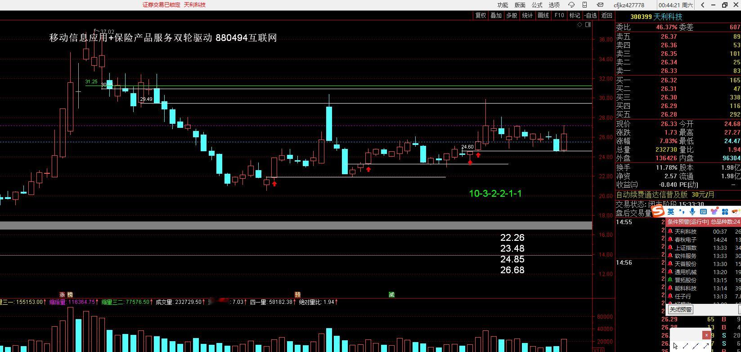Click the 证券交易已锁定 天利科技 title text
This screenshot has width=741, height=352.
[174, 5]
